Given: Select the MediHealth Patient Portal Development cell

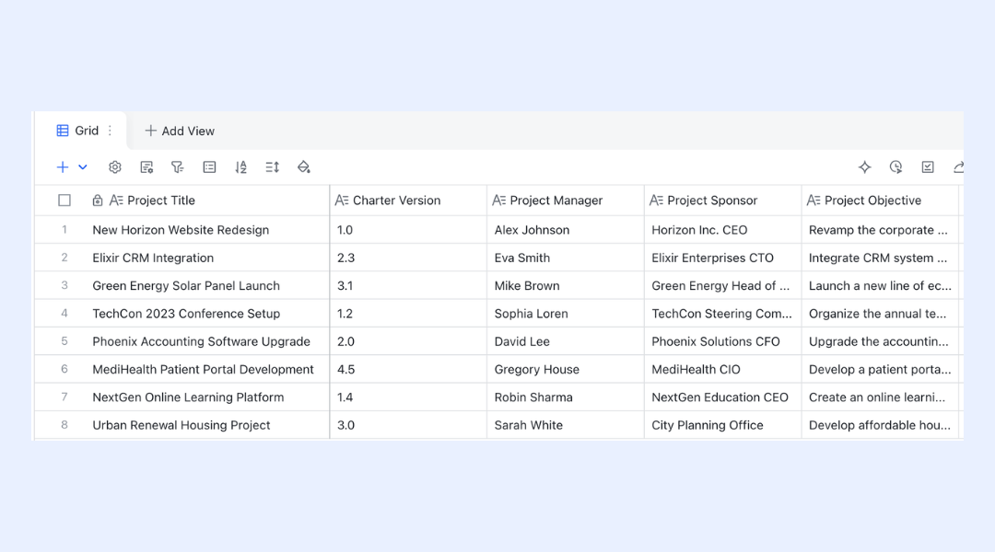Looking at the screenshot, I should tap(203, 370).
